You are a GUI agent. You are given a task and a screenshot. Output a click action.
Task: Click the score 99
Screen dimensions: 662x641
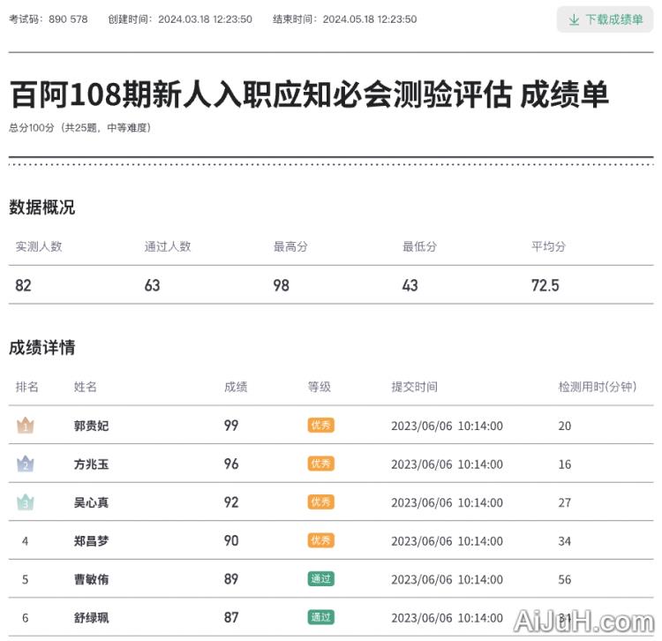tap(231, 426)
